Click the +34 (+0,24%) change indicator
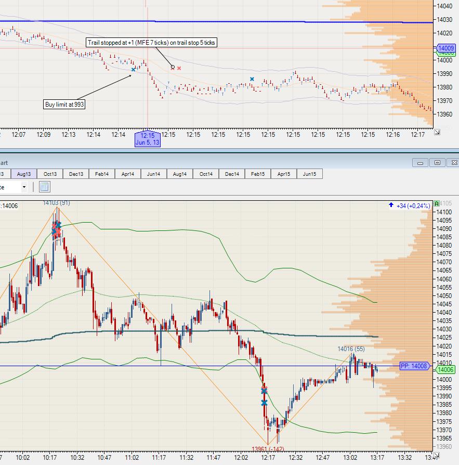The height and width of the screenshot is (465, 459). (x=413, y=206)
